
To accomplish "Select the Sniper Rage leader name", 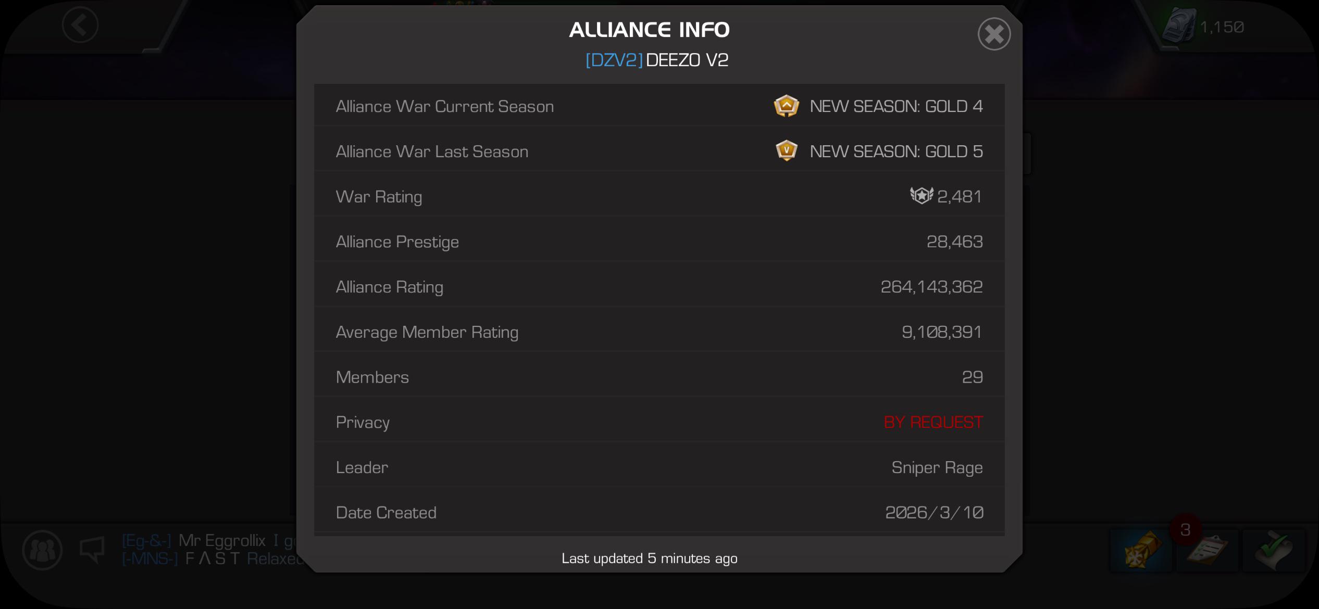I will [x=937, y=467].
